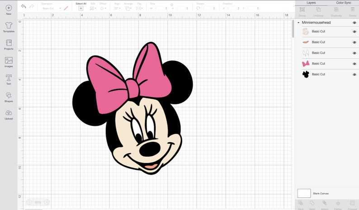Click the Rotate angle input field
This screenshot has width=359, height=210.
(209, 8)
